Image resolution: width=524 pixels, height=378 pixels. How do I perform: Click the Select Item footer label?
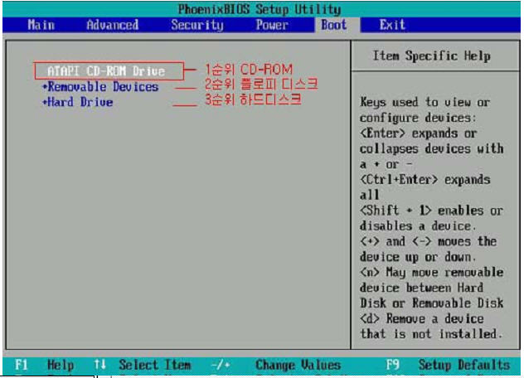(155, 365)
